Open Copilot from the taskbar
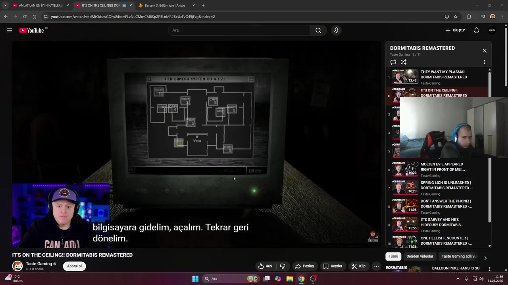 (278, 279)
